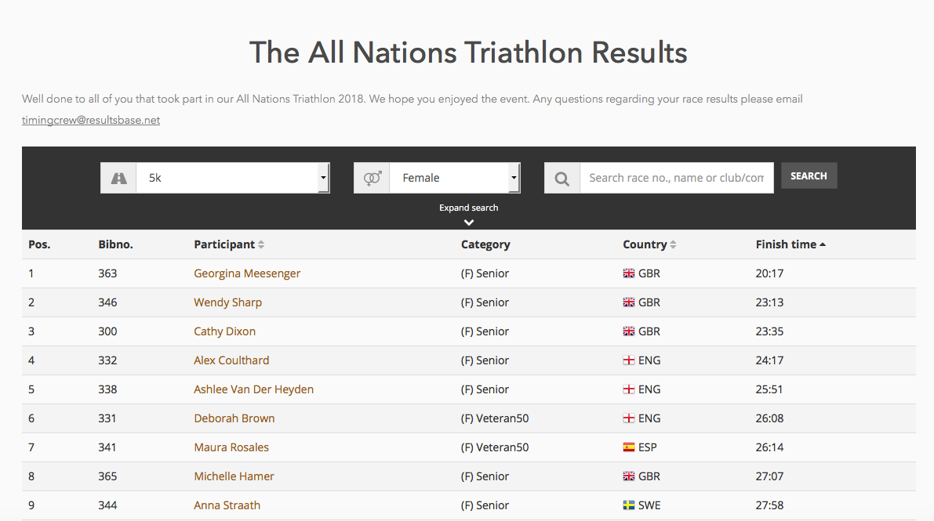Sort by Finish time column header
This screenshot has height=521, width=934.
(x=786, y=244)
